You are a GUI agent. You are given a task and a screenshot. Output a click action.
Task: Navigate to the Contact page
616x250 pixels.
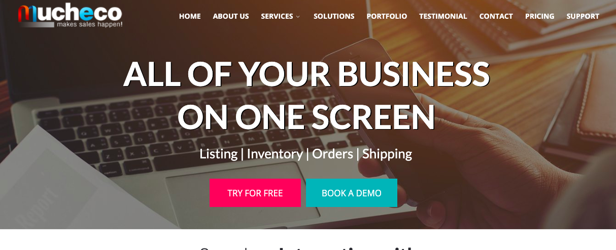click(x=496, y=16)
